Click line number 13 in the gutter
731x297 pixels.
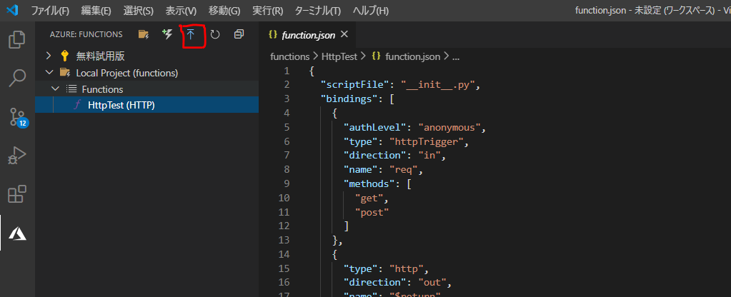284,240
